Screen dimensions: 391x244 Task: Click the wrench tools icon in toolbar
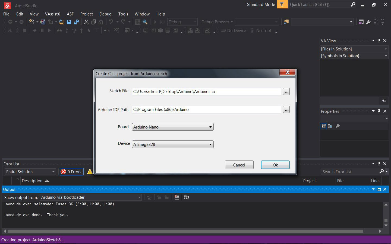tap(368, 22)
